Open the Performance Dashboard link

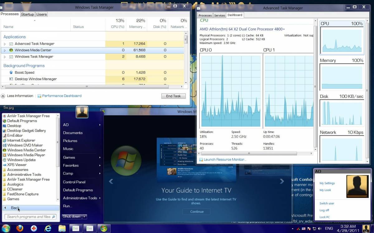coord(62,96)
